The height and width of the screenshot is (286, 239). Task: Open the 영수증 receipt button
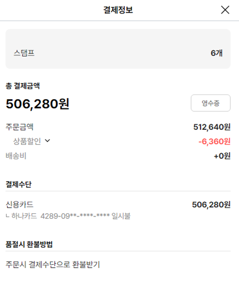(x=210, y=103)
